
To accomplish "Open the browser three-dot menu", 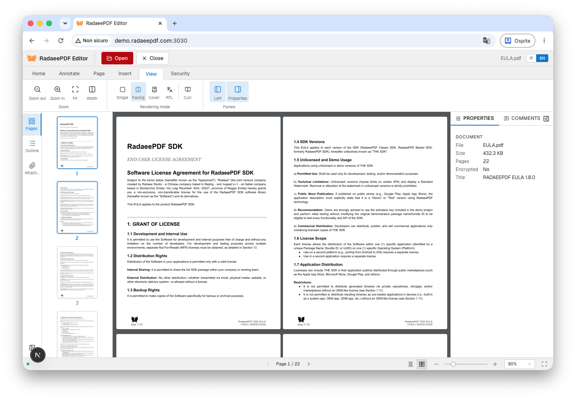I will 544,41.
